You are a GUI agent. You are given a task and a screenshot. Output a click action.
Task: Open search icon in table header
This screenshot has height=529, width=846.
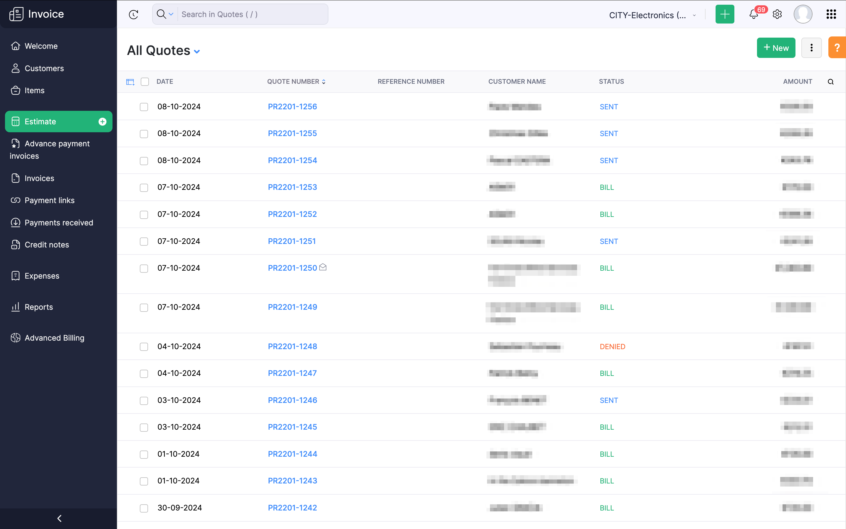point(831,82)
